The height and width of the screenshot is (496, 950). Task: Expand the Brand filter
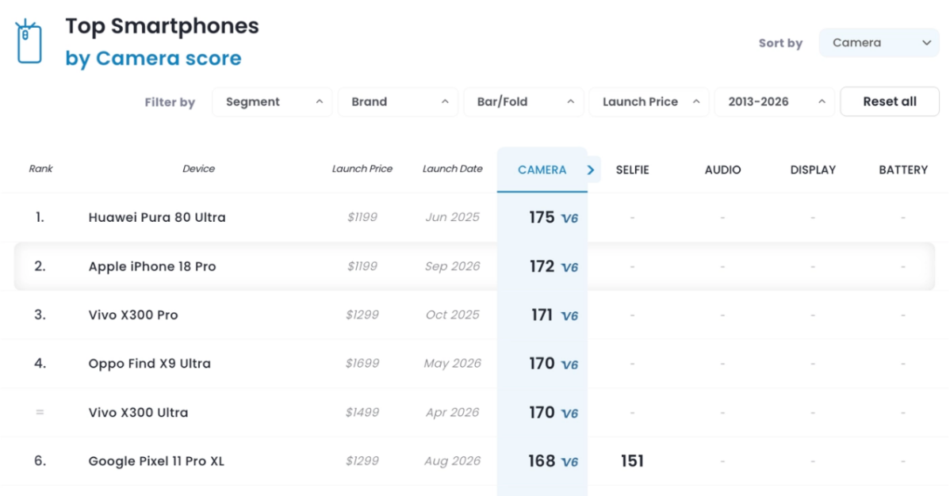(x=397, y=101)
